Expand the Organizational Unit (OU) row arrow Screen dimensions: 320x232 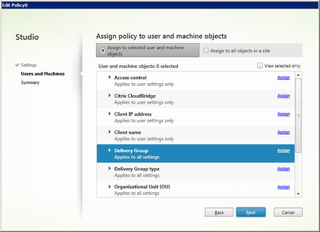tap(109, 187)
